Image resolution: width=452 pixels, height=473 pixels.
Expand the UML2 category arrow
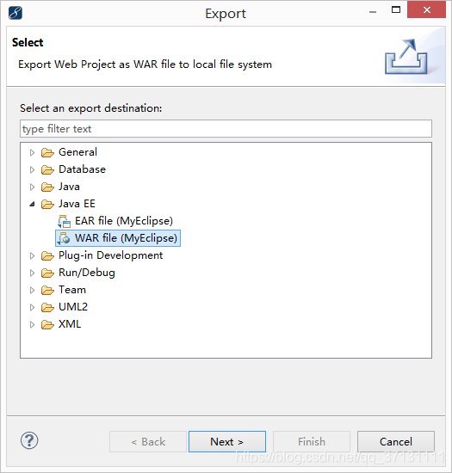pyautogui.click(x=32, y=307)
